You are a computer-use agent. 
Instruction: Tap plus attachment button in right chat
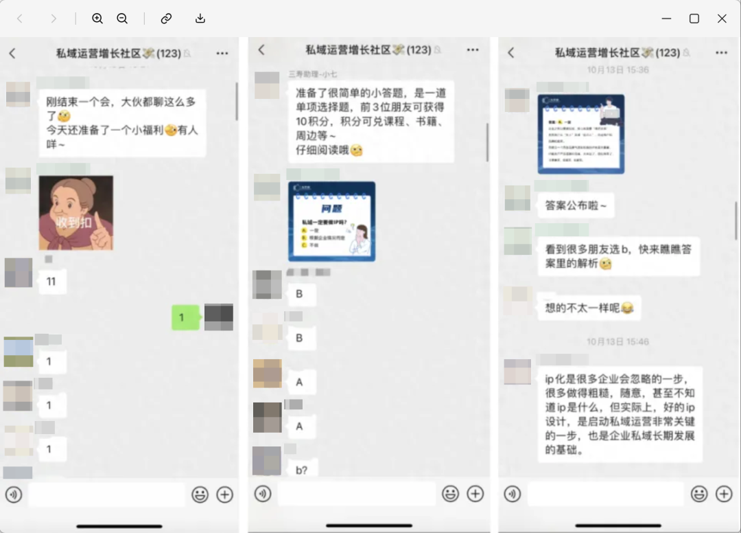coord(724,495)
